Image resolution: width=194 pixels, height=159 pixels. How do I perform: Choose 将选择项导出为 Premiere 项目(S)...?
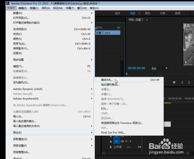point(129,123)
